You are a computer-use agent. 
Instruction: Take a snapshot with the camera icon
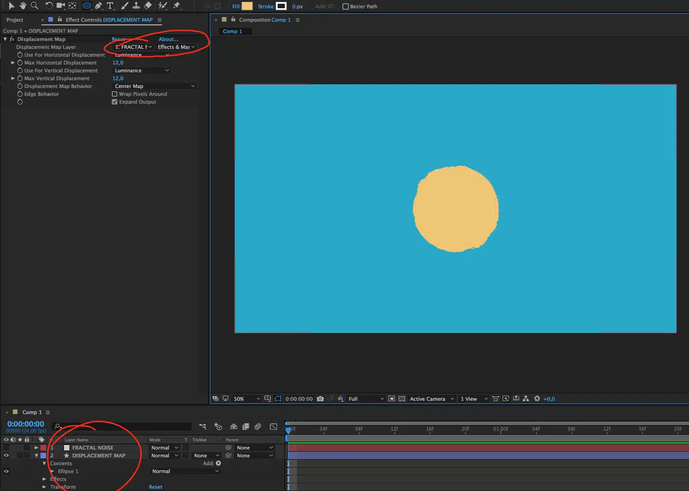point(320,399)
